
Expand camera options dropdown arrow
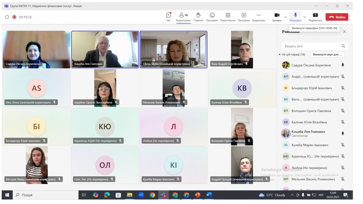pos(285,17)
